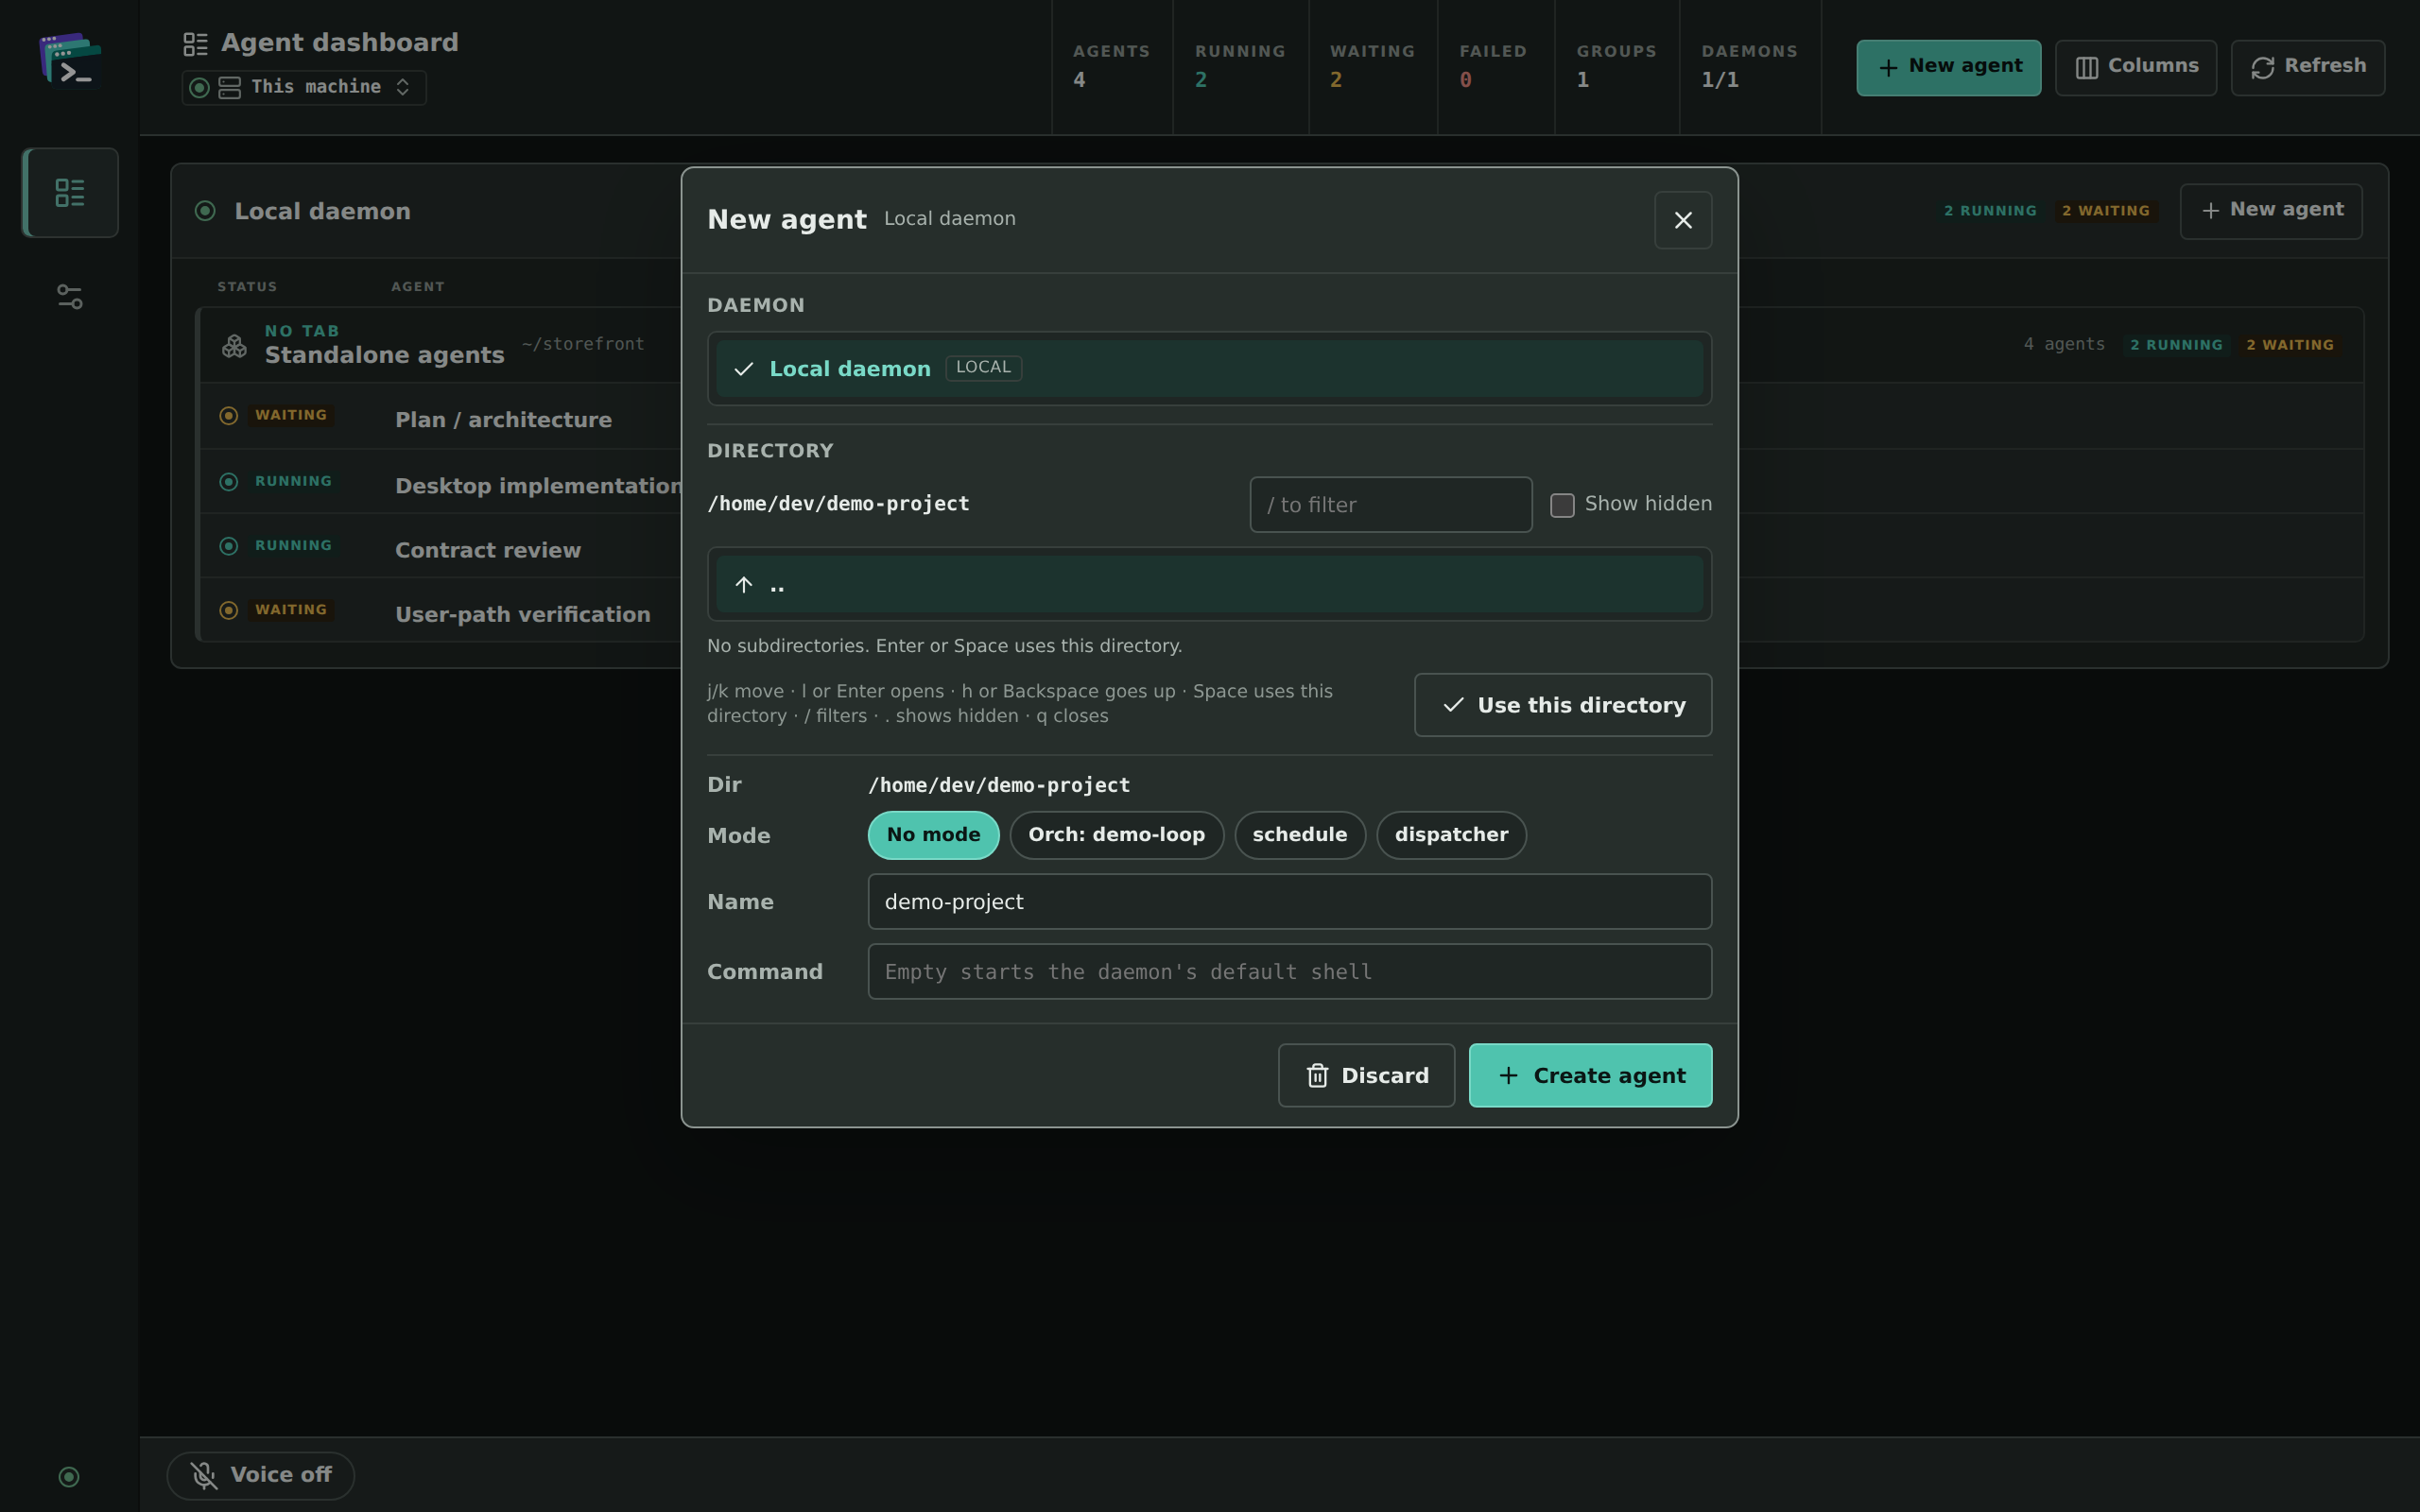The width and height of the screenshot is (2420, 1512).
Task: Click the waiting icon beside Plan / architecture
Action: pos(228,416)
